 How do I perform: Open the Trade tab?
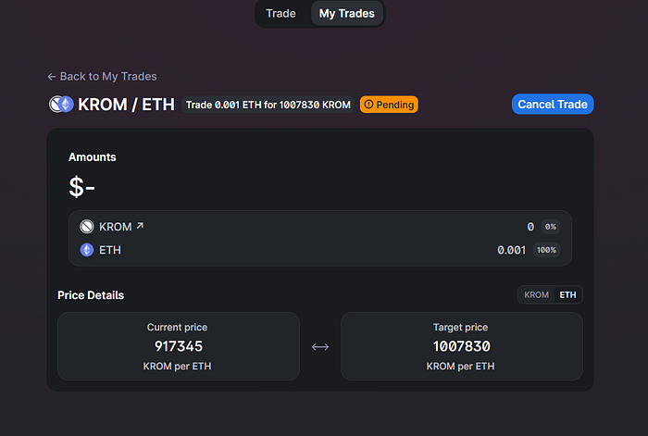click(x=281, y=14)
